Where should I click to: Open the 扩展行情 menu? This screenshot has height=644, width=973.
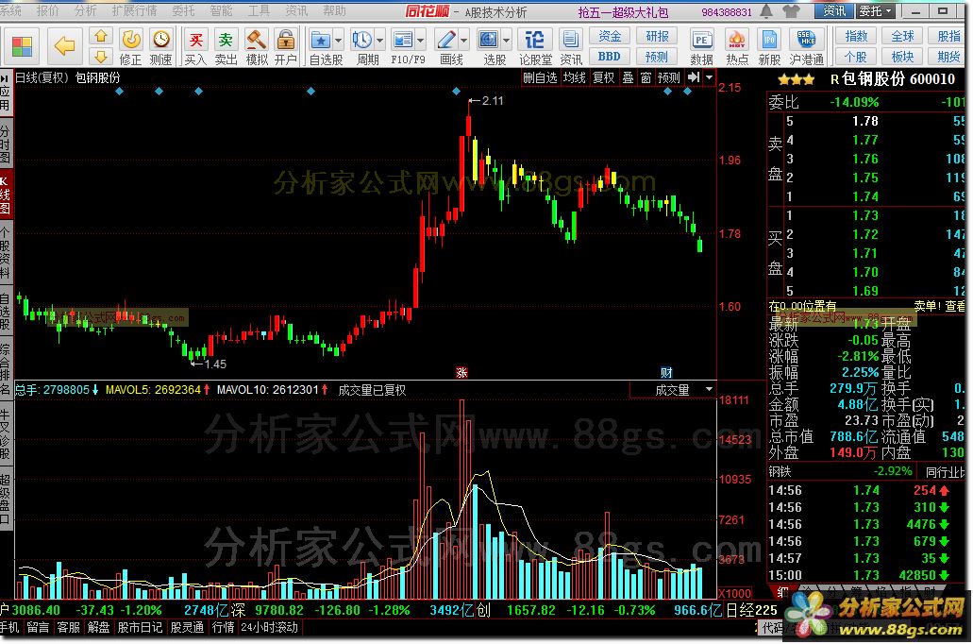134,10
